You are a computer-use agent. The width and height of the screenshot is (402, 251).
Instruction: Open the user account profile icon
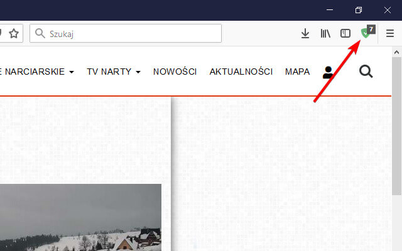328,72
